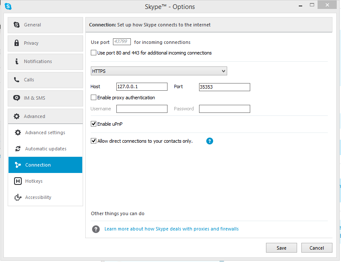Click the Hotkeys H icon

point(18,181)
